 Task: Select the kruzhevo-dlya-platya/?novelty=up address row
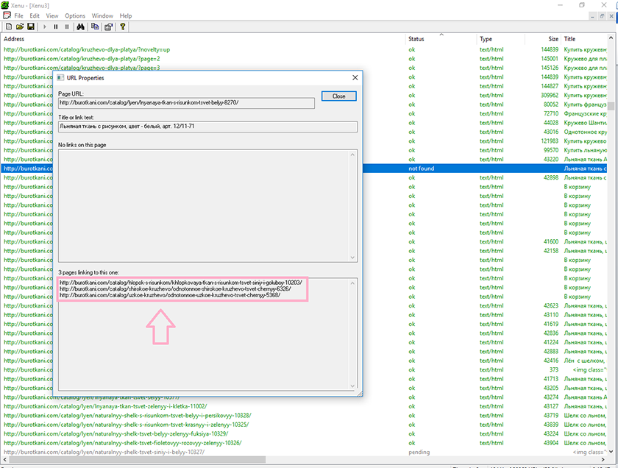(x=87, y=50)
